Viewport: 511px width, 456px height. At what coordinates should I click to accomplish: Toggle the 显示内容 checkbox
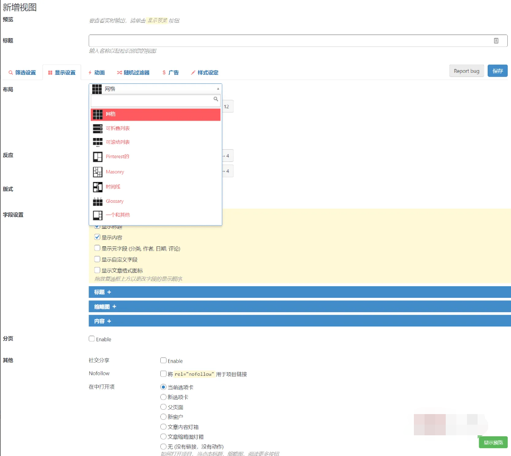[x=97, y=237]
